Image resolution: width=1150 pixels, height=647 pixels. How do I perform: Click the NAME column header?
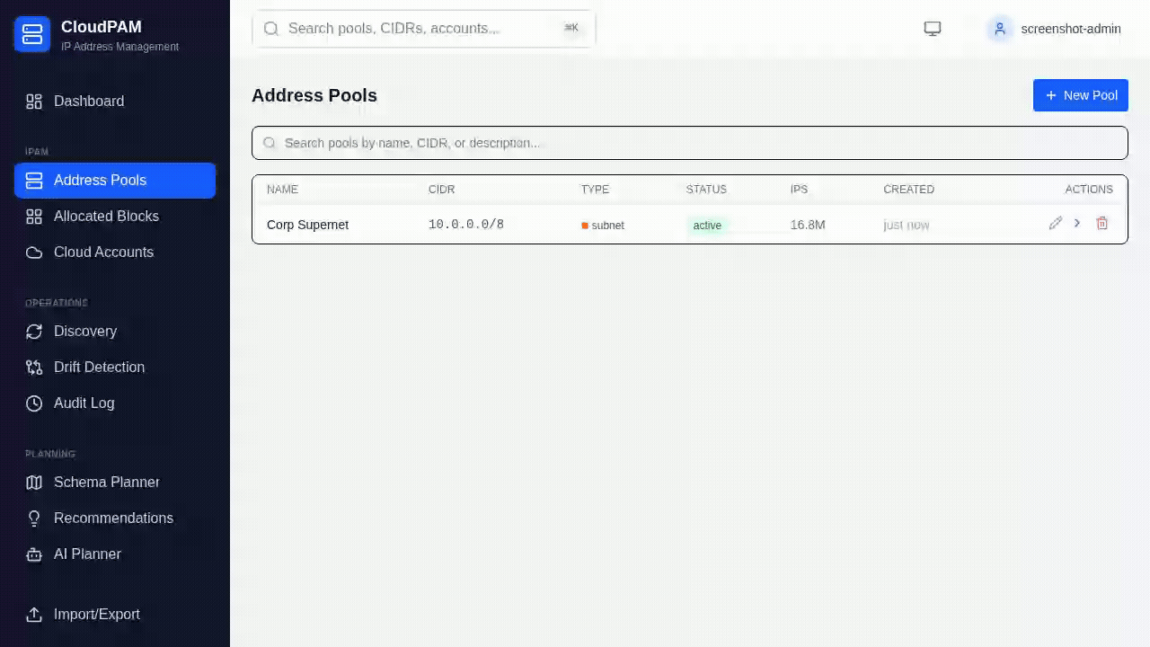tap(282, 190)
